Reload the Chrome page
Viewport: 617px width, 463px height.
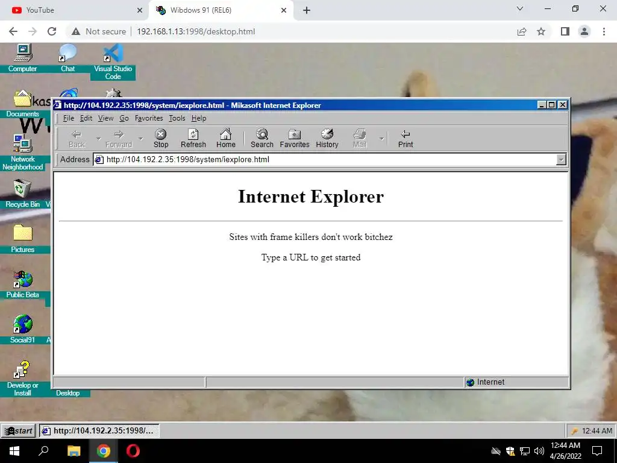[52, 31]
